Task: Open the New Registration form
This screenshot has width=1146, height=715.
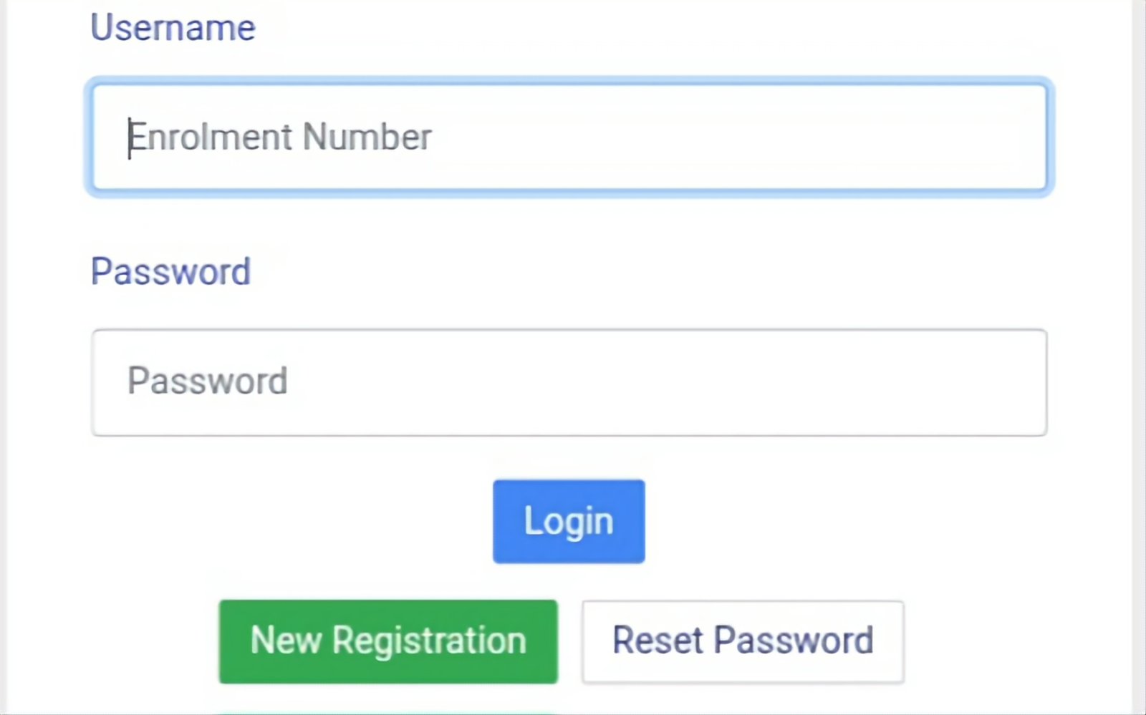Action: (388, 641)
